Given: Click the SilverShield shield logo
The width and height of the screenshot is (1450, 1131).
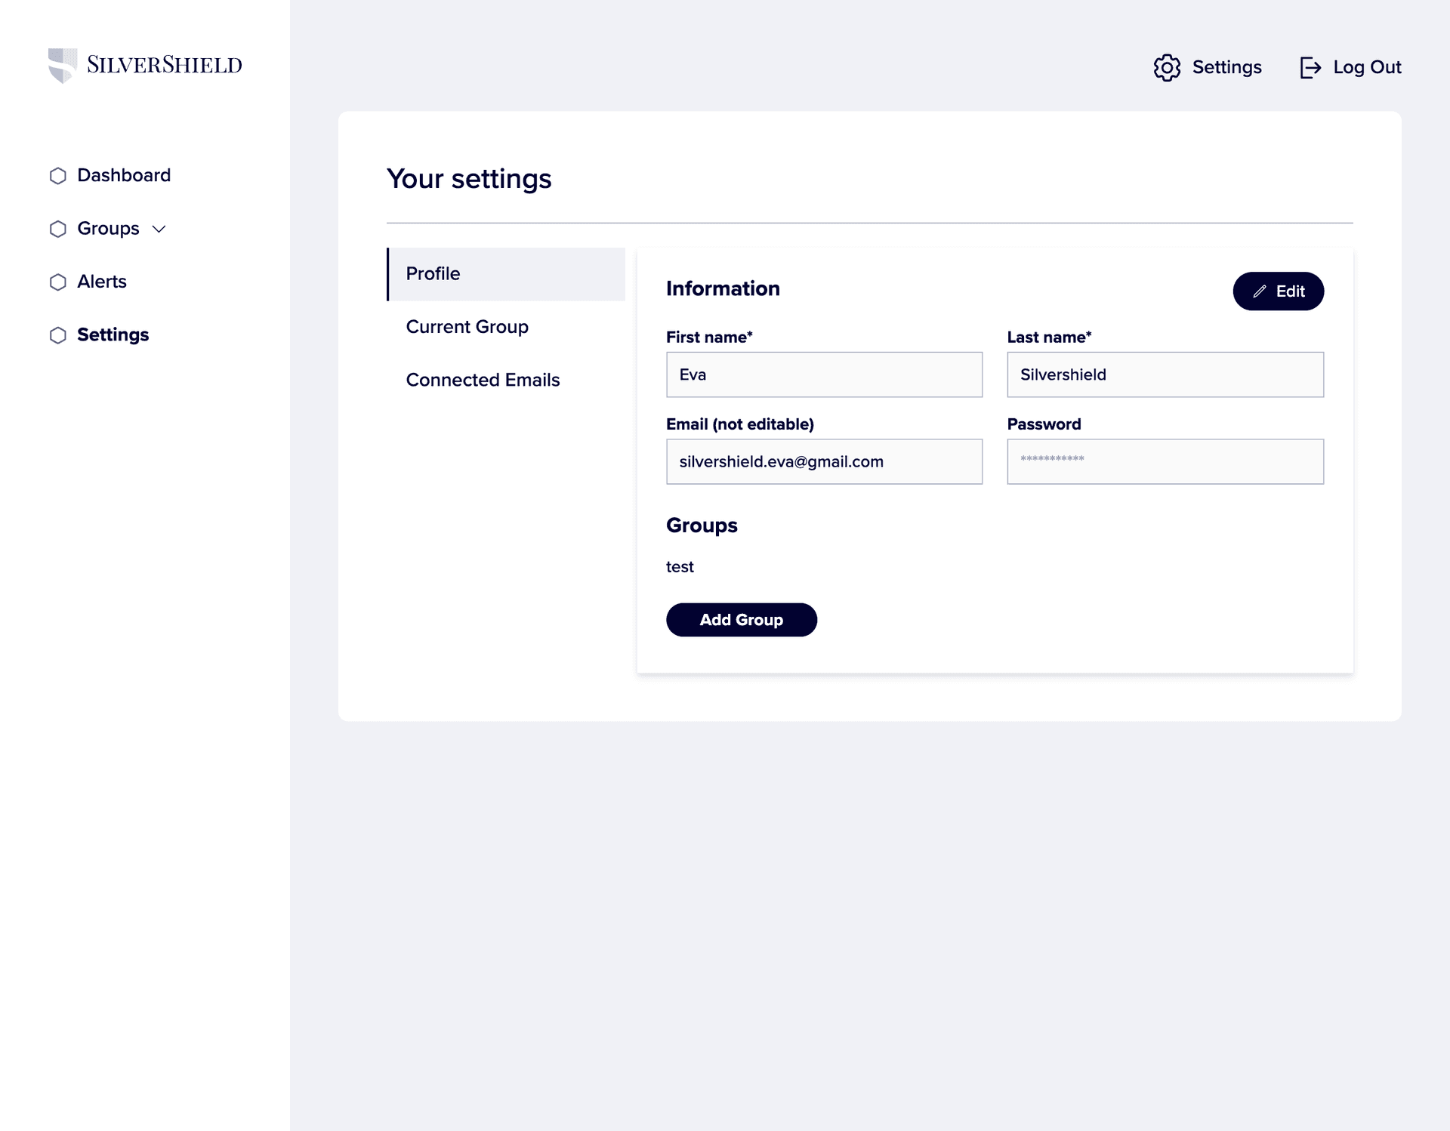Looking at the screenshot, I should (63, 66).
